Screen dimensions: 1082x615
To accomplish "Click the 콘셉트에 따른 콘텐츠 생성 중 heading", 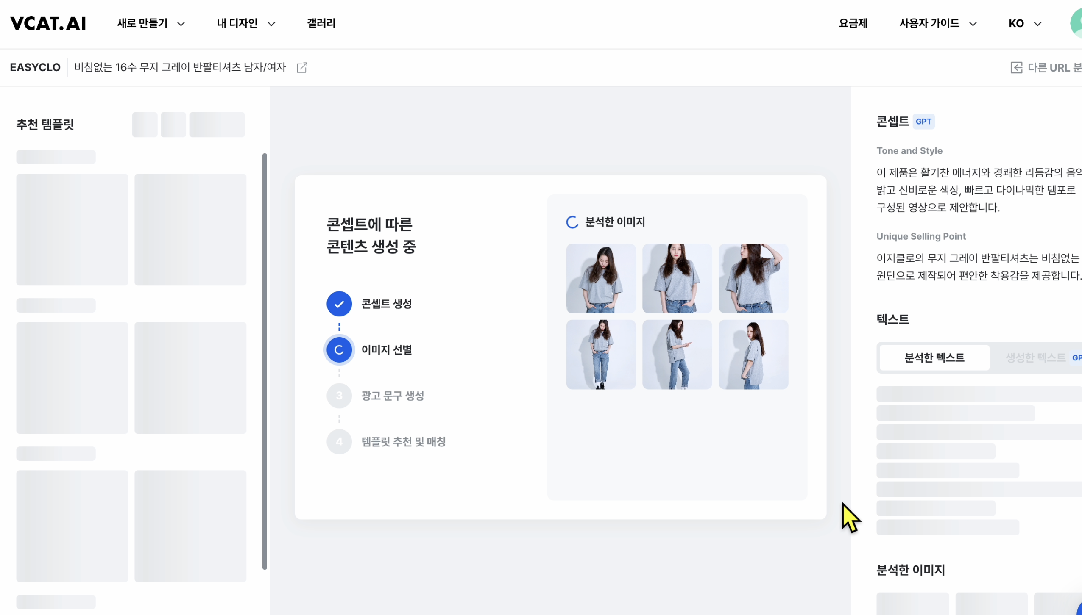I will (x=371, y=235).
